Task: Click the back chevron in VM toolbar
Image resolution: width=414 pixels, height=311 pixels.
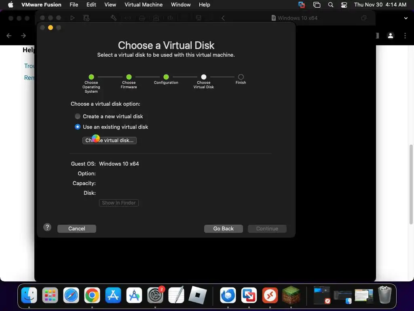Action: pyautogui.click(x=223, y=18)
